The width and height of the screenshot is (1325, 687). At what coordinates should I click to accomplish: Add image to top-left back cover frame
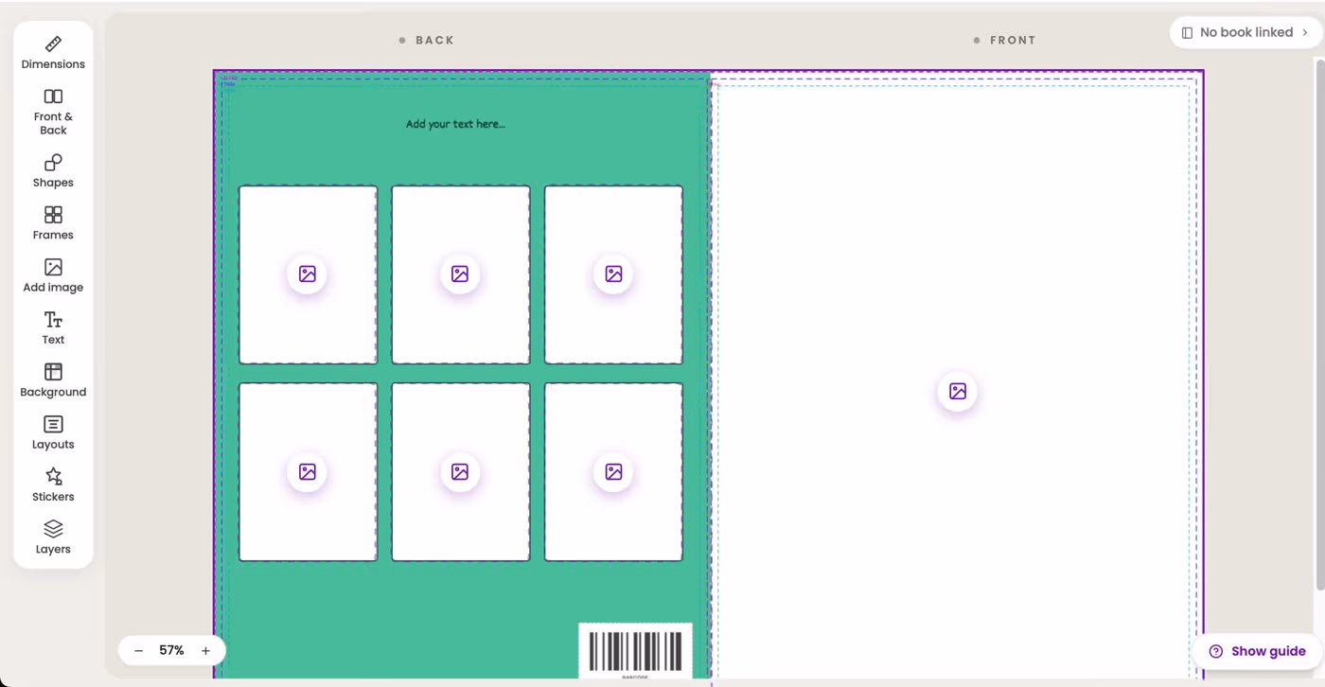click(x=308, y=274)
